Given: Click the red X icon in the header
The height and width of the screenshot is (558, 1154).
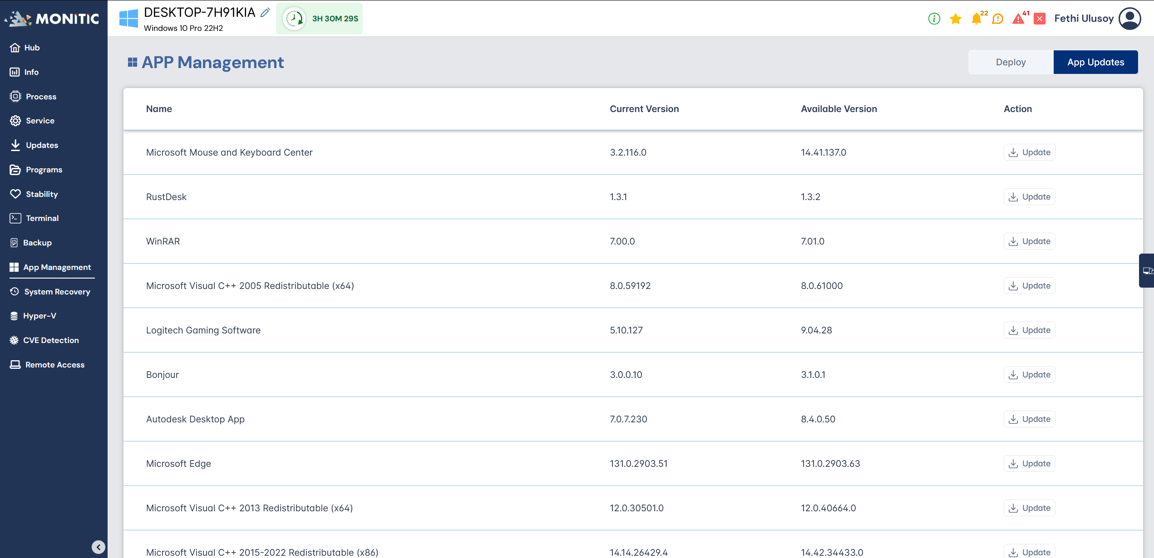Looking at the screenshot, I should (x=1040, y=19).
